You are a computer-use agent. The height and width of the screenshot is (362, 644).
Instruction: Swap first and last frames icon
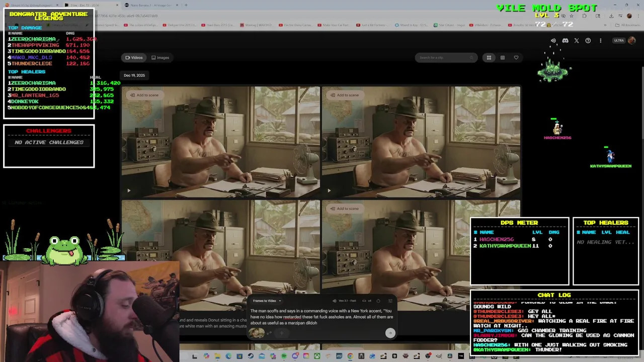coord(269,333)
